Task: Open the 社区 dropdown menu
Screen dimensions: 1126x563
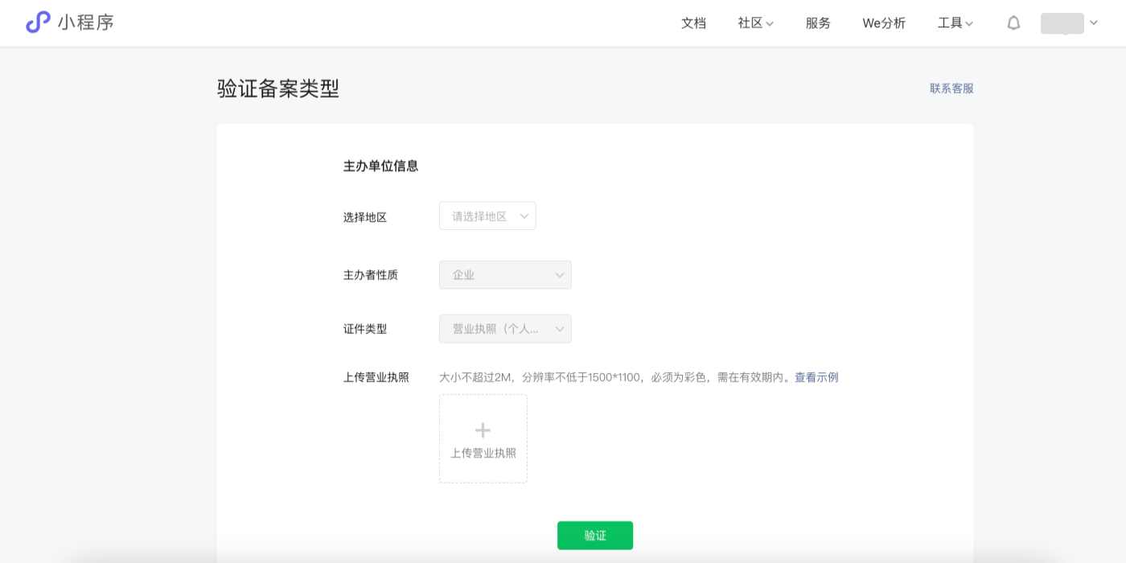Action: point(754,23)
